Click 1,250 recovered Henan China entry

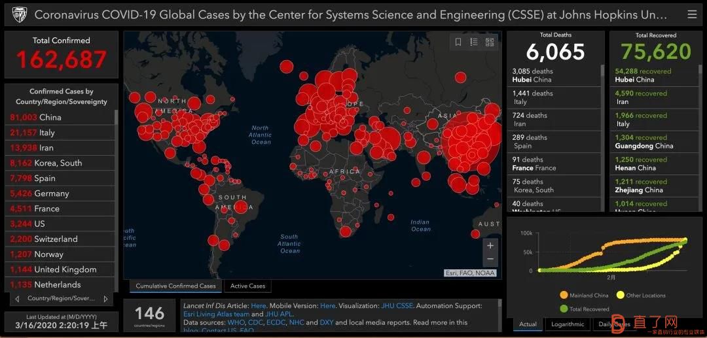[655, 164]
